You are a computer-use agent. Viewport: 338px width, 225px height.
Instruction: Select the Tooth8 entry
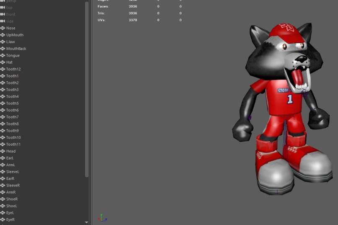[12, 124]
